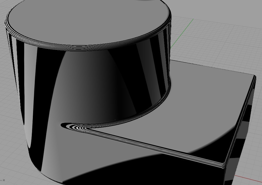
Task: Pick the red X-axis line on the grid
Action: [248, 179]
